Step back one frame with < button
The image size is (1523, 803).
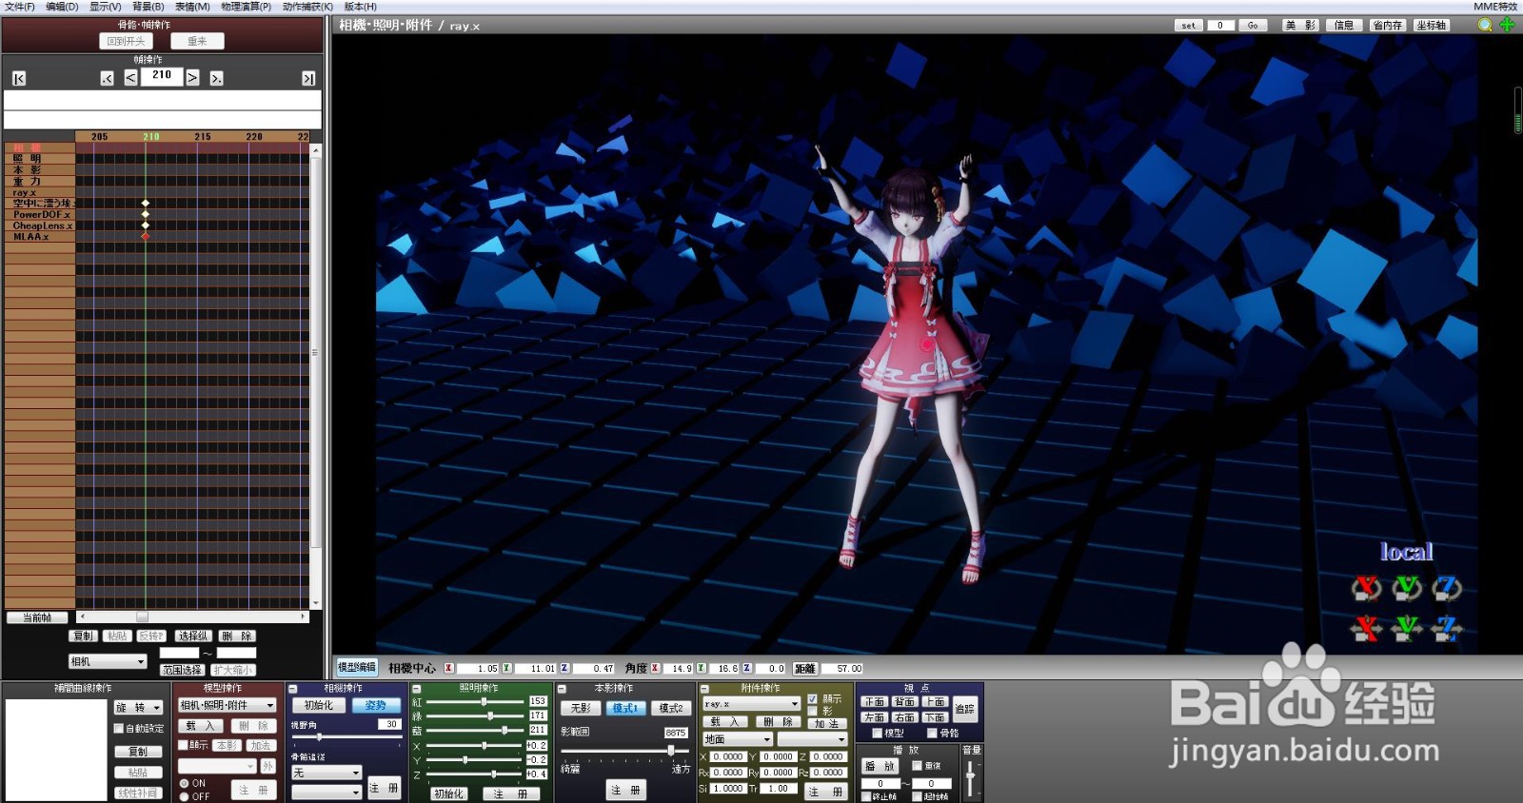tap(130, 77)
